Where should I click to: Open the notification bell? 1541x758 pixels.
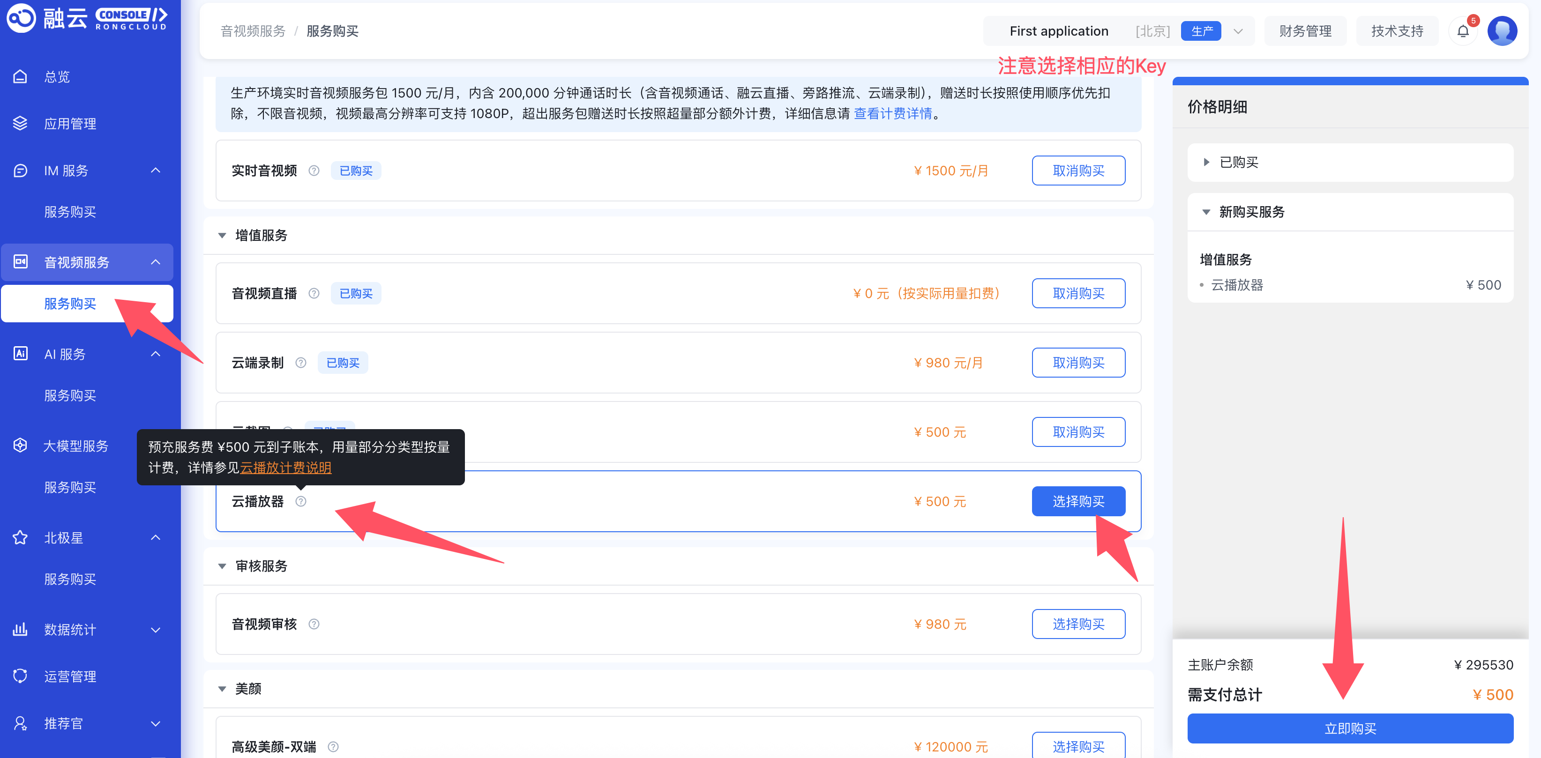(x=1463, y=31)
